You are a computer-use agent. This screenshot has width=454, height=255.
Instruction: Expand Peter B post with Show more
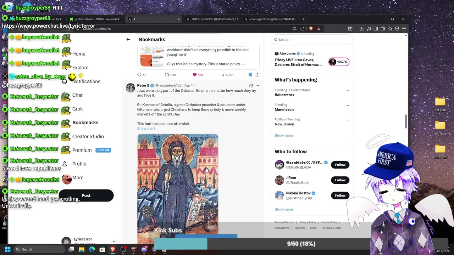146,129
